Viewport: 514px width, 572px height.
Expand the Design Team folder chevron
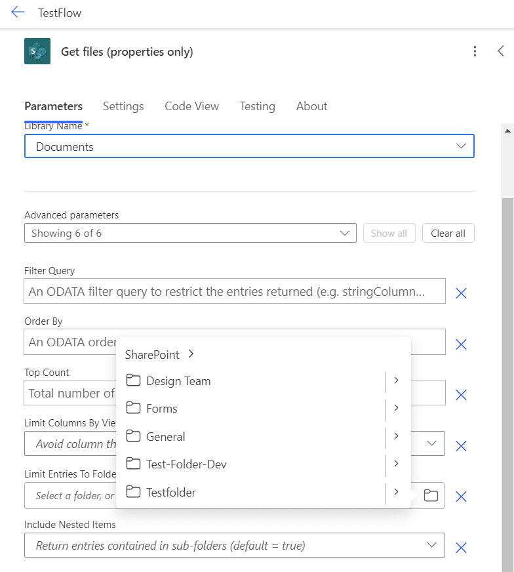(396, 380)
